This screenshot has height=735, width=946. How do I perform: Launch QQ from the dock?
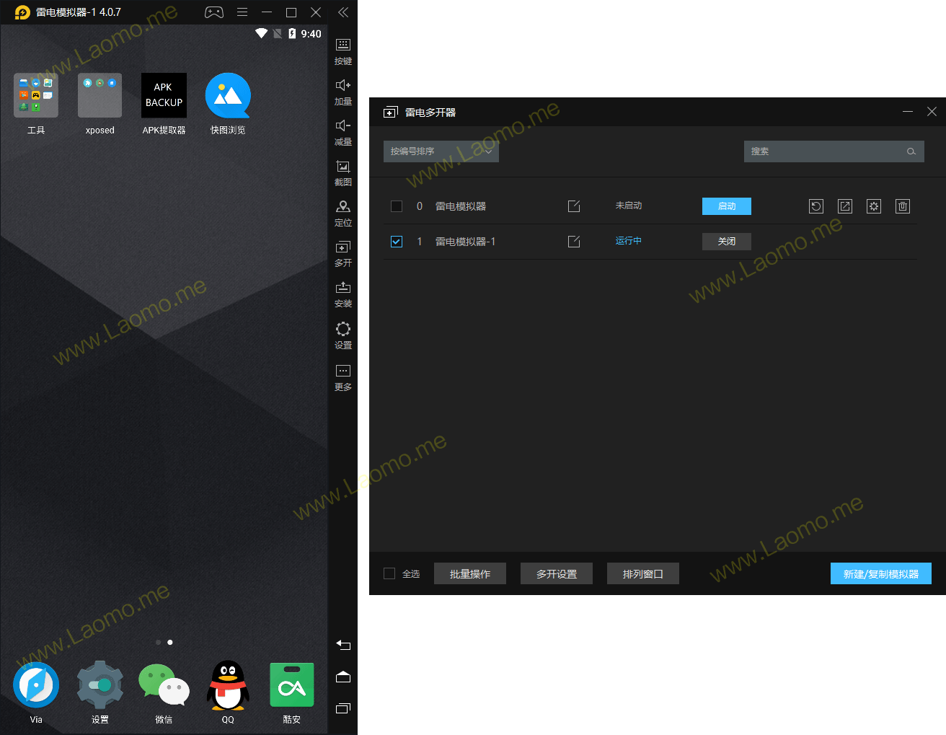point(228,692)
